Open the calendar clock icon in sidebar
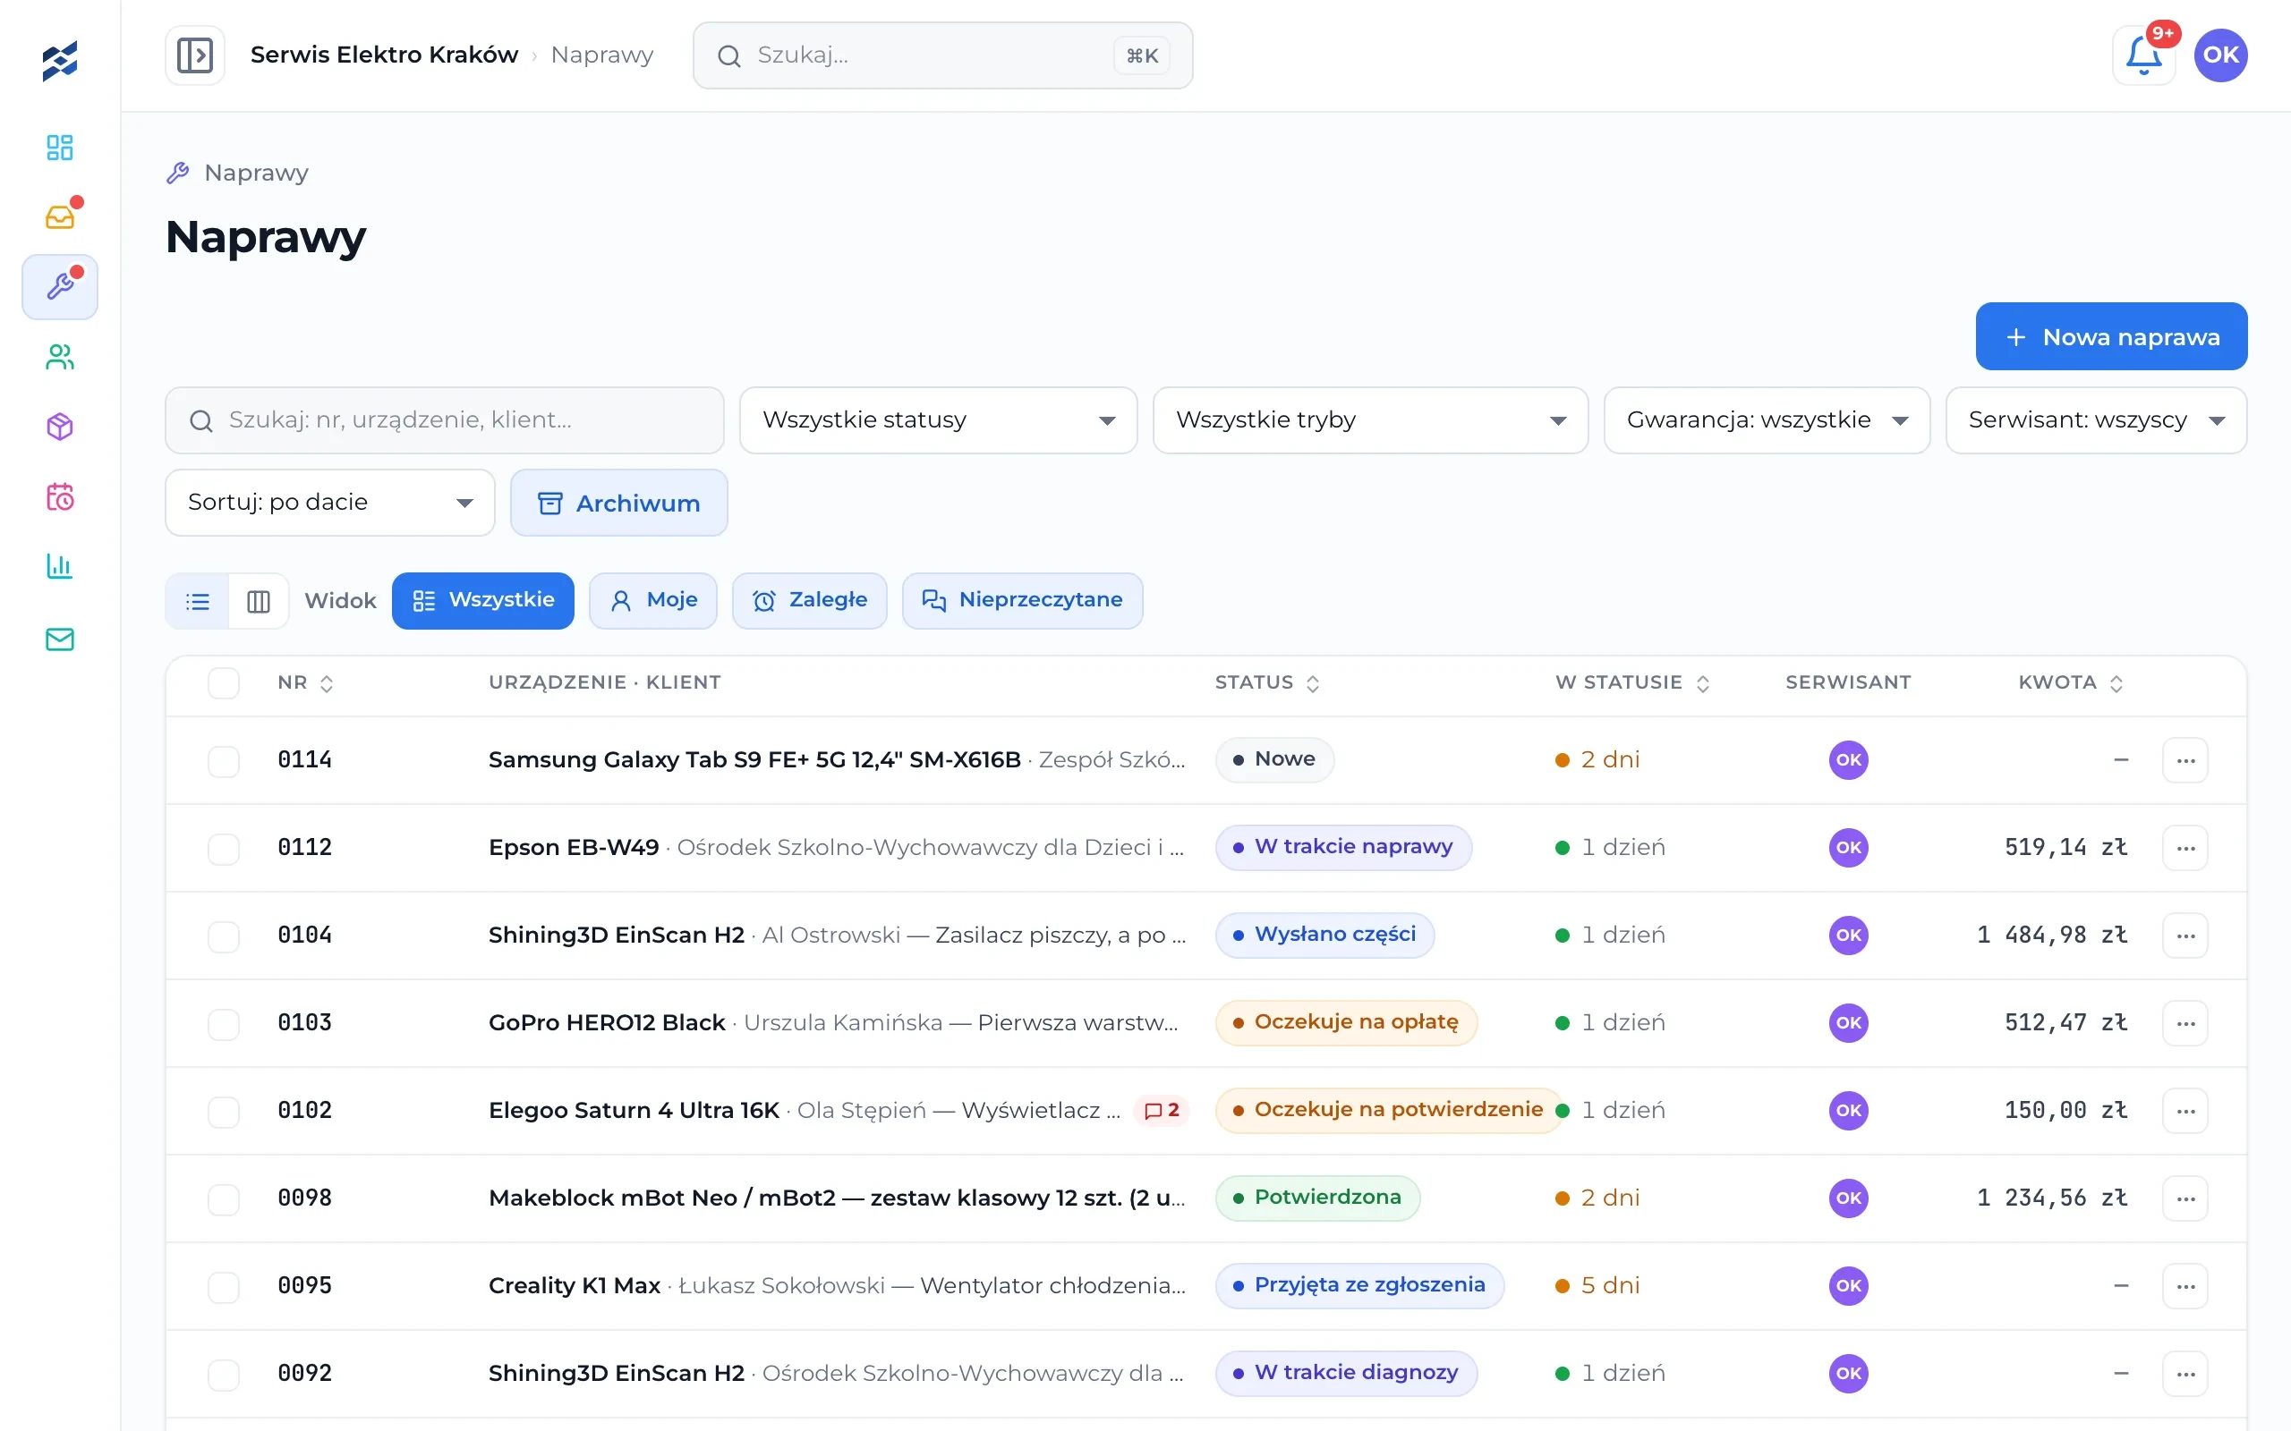Viewport: 2291px width, 1431px height. pyautogui.click(x=60, y=497)
